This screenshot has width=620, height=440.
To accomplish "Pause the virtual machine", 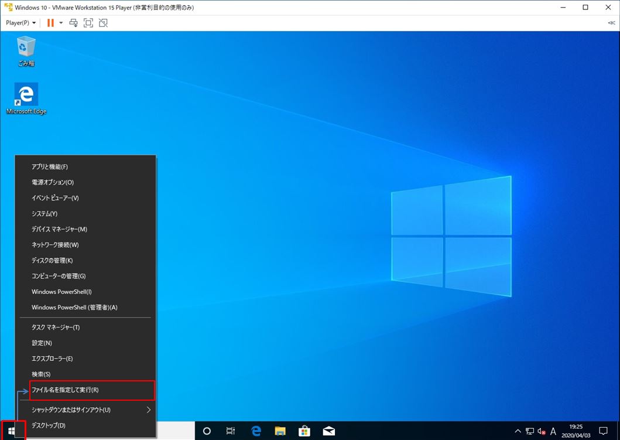I will point(50,23).
